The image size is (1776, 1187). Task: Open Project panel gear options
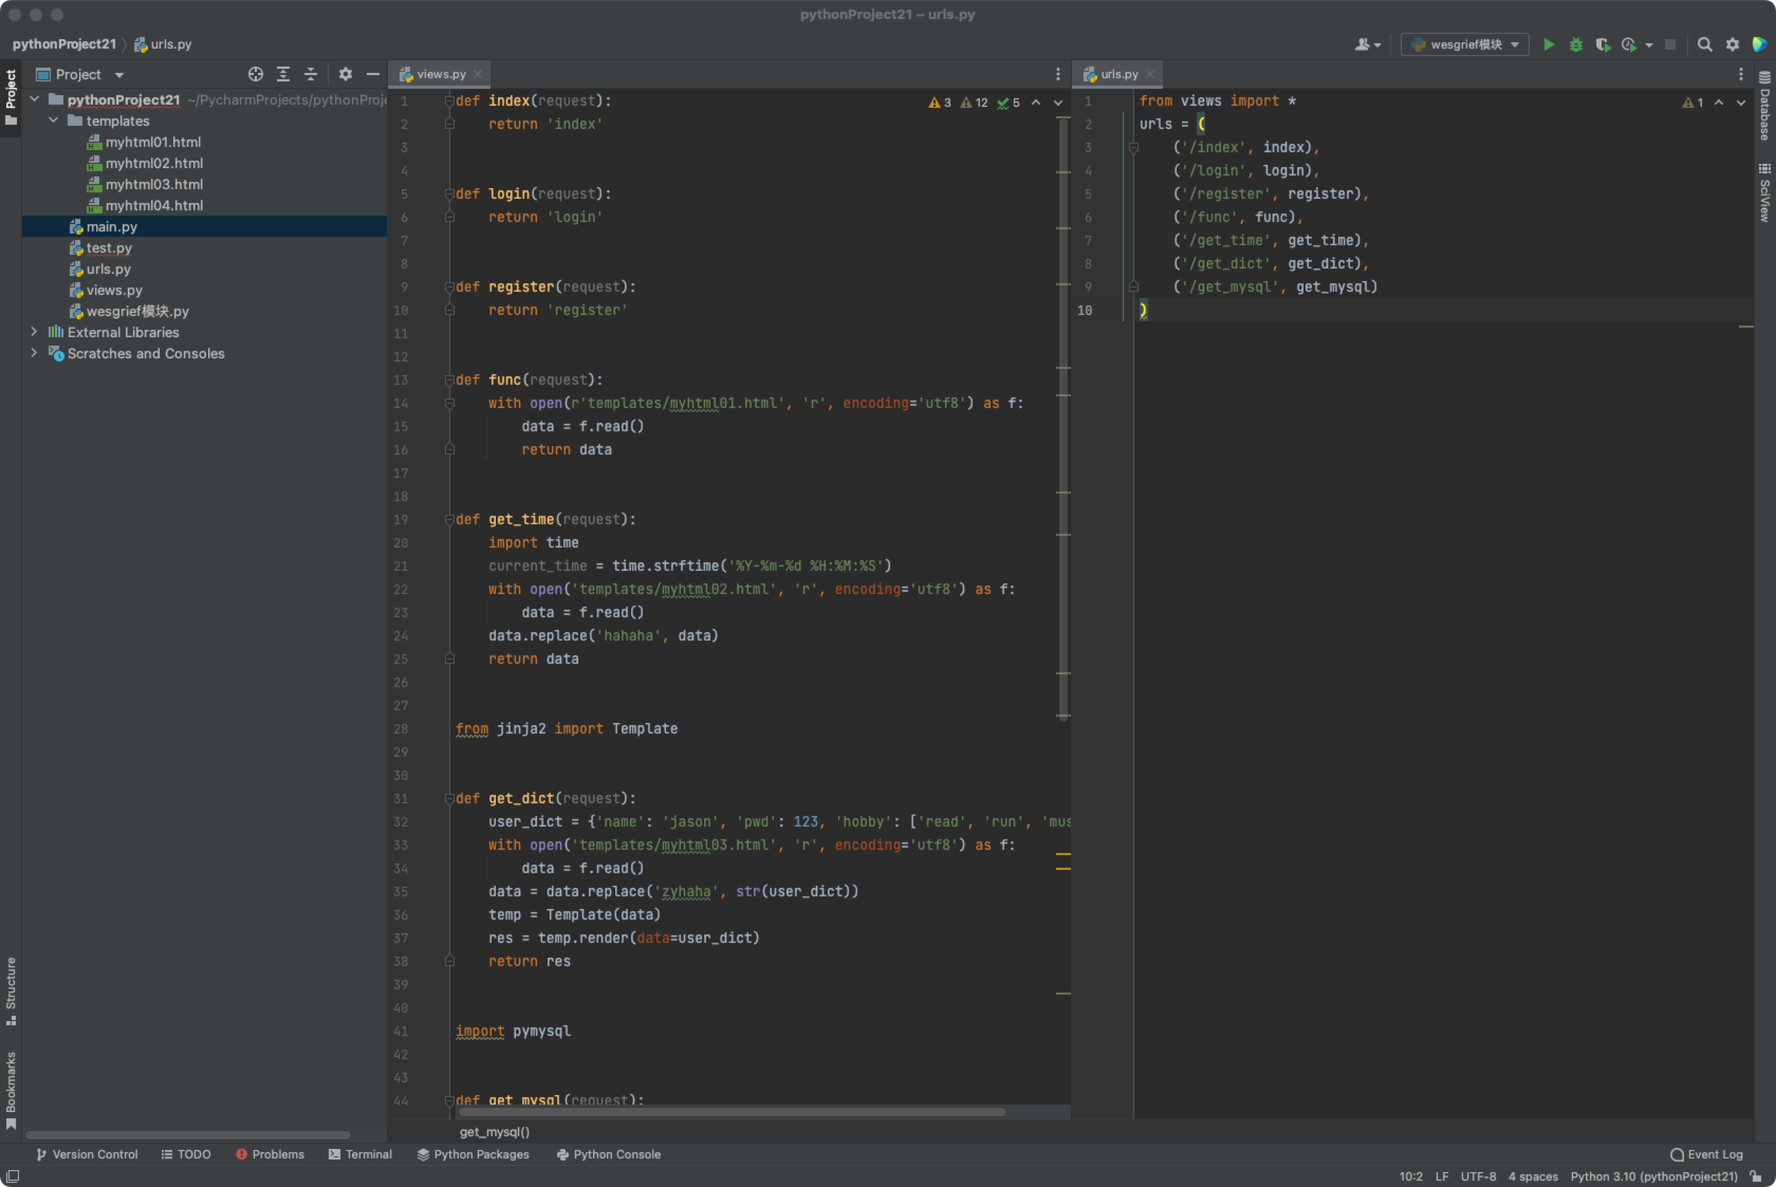point(345,74)
